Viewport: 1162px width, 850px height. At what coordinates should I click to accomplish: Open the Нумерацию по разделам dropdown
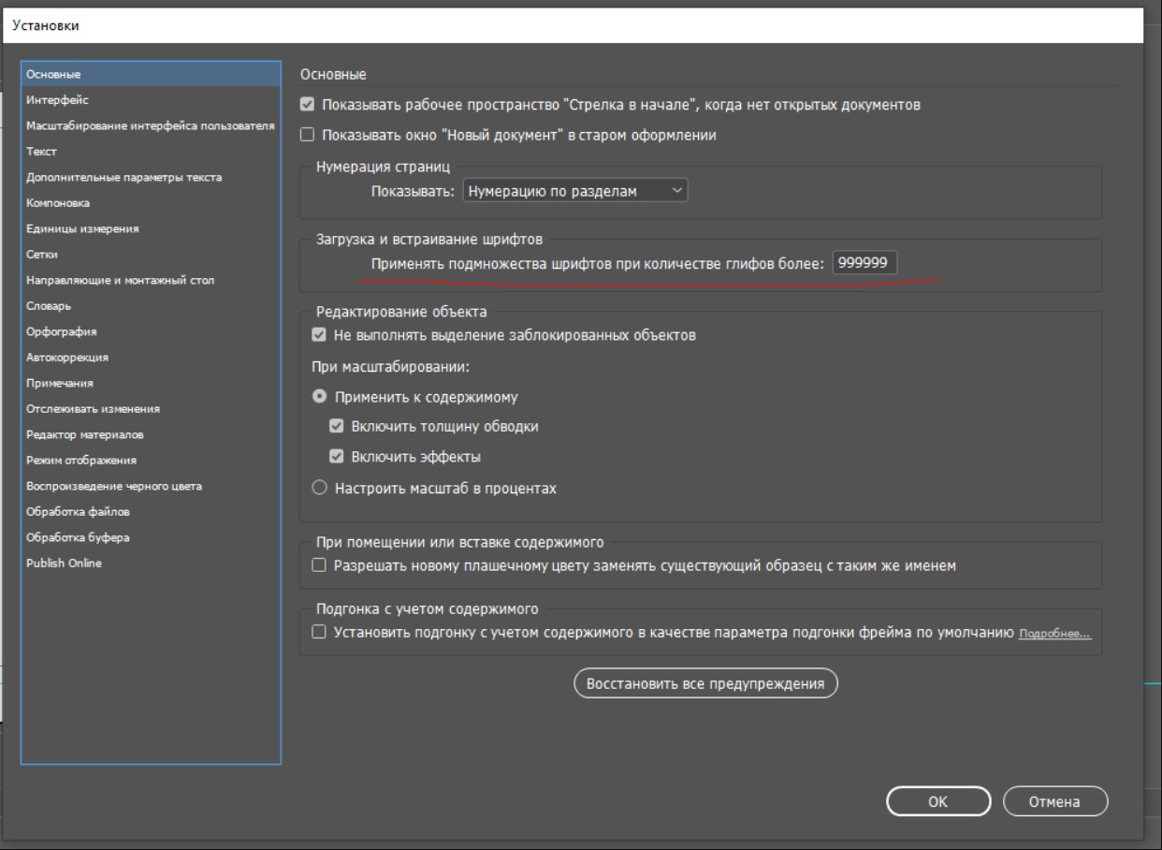tap(575, 191)
